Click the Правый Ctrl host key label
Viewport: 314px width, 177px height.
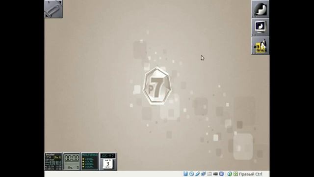click(x=251, y=174)
